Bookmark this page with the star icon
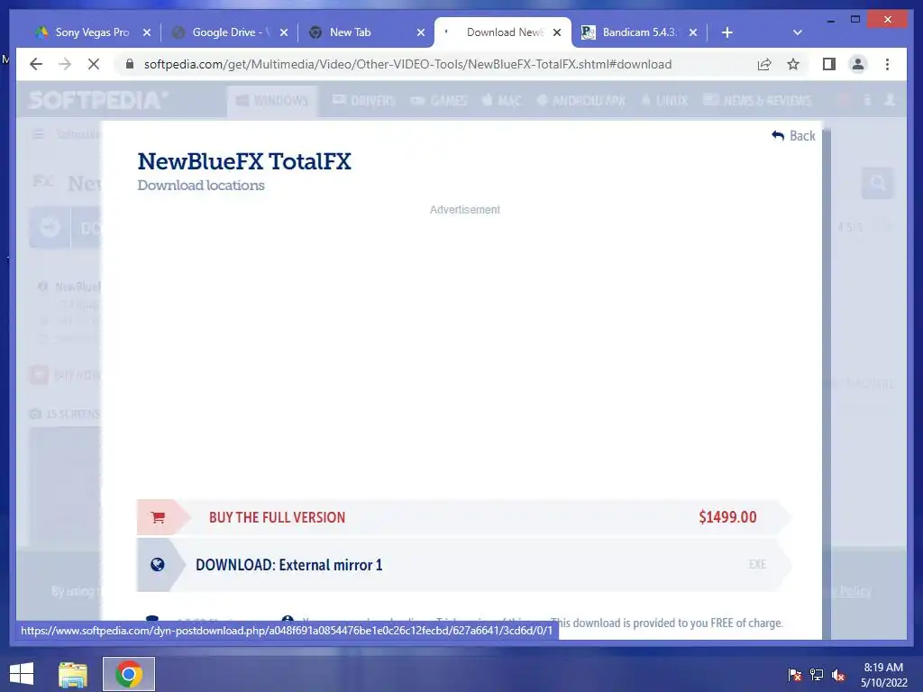The height and width of the screenshot is (692, 923). (793, 64)
